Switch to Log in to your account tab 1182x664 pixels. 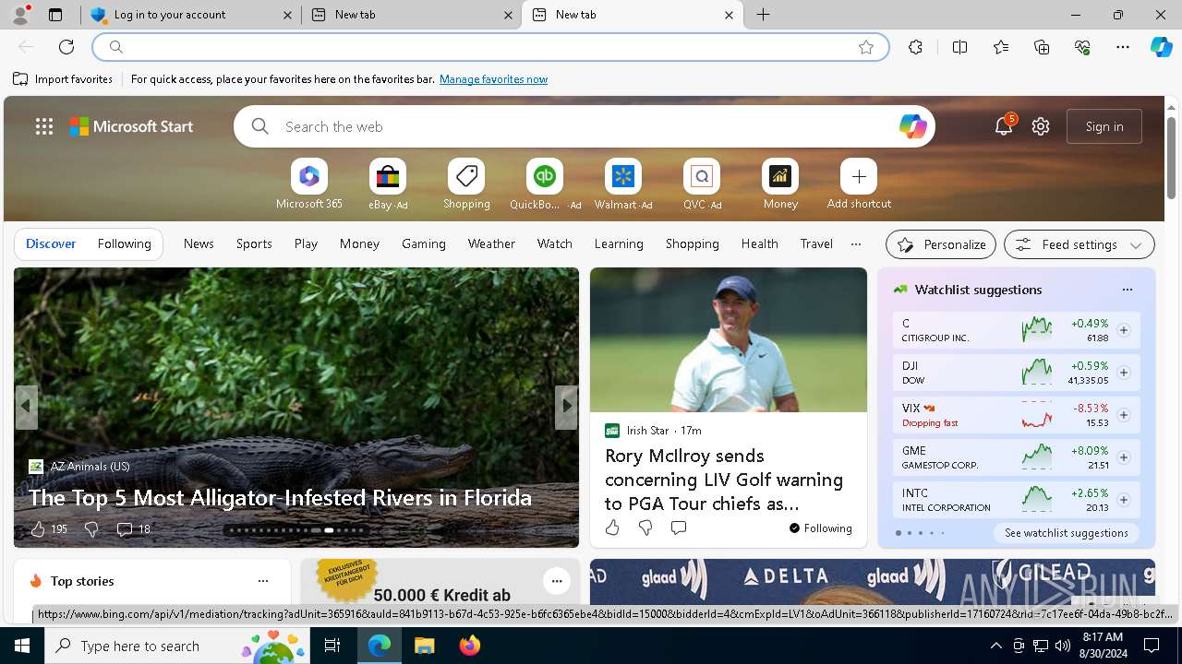click(x=191, y=15)
